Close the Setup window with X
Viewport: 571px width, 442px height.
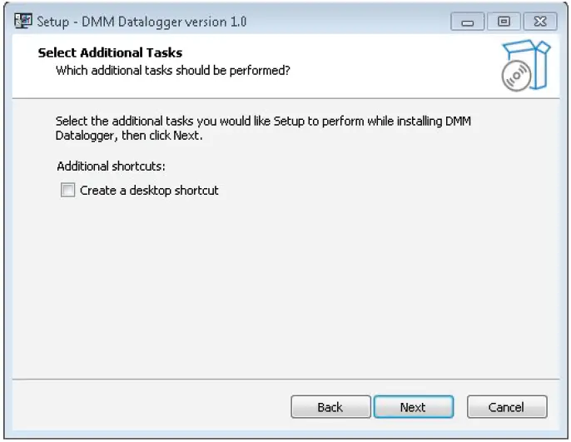(x=541, y=22)
